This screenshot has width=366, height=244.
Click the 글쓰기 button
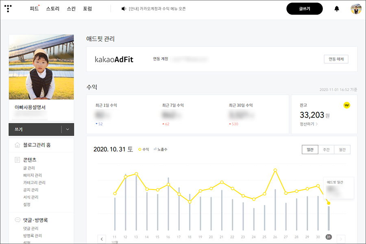tap(304, 9)
